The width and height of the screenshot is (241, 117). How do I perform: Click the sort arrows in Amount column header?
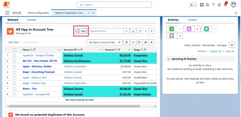click(116, 50)
